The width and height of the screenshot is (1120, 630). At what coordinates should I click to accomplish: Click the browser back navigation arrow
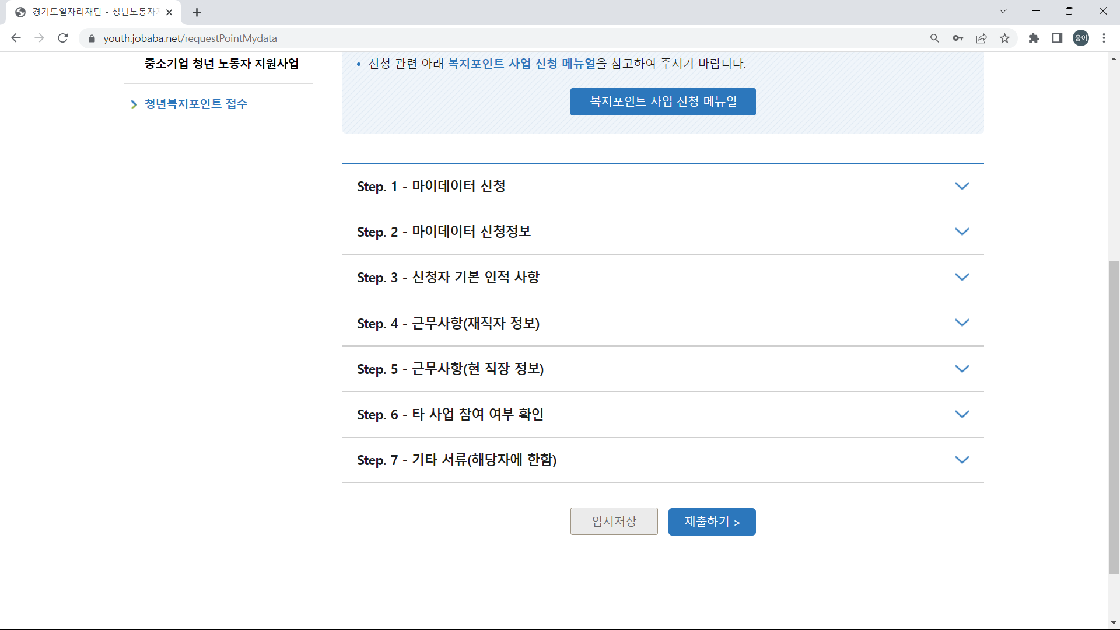coord(16,38)
